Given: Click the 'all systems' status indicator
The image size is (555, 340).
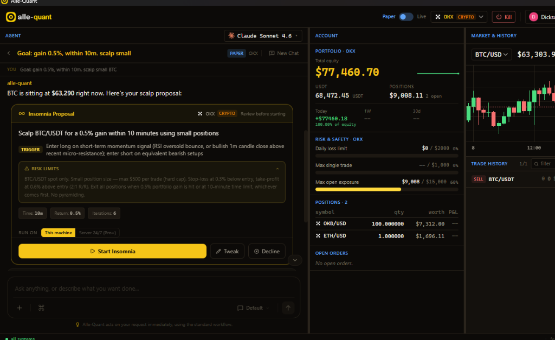Looking at the screenshot, I should tap(20, 338).
